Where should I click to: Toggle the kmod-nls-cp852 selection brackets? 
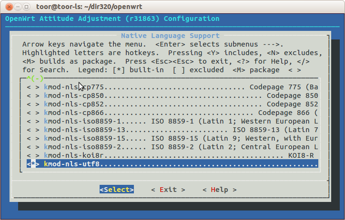[x=33, y=104]
